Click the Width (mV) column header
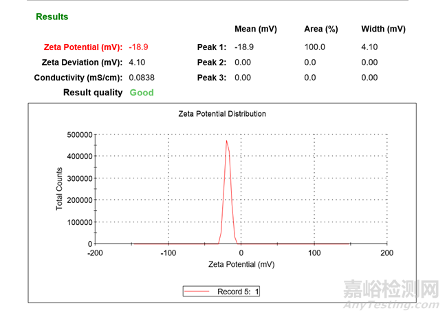The image size is (447, 317). click(x=383, y=30)
